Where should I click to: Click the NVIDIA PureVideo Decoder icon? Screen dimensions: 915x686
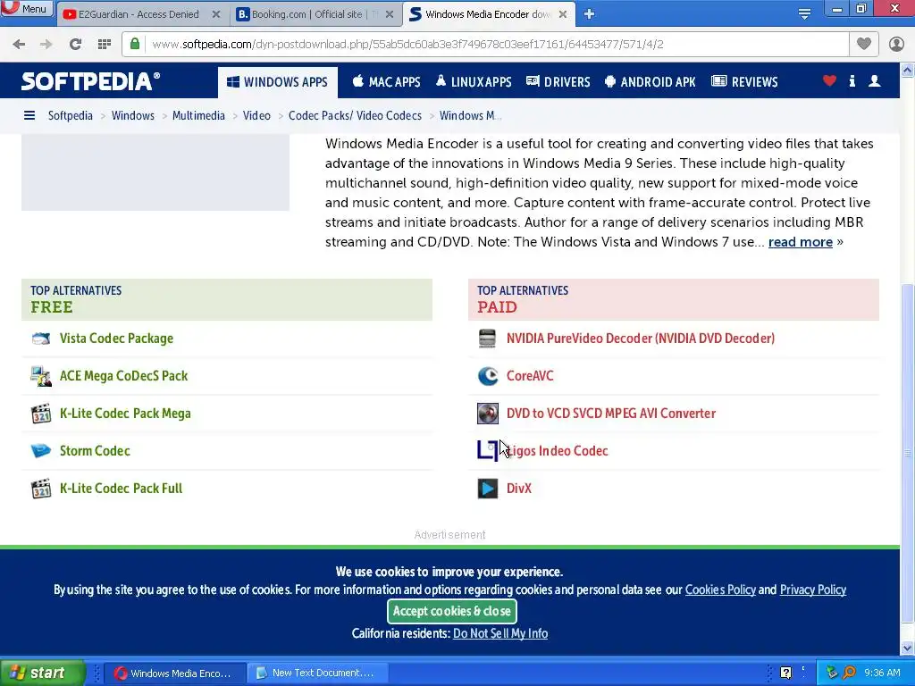click(487, 339)
